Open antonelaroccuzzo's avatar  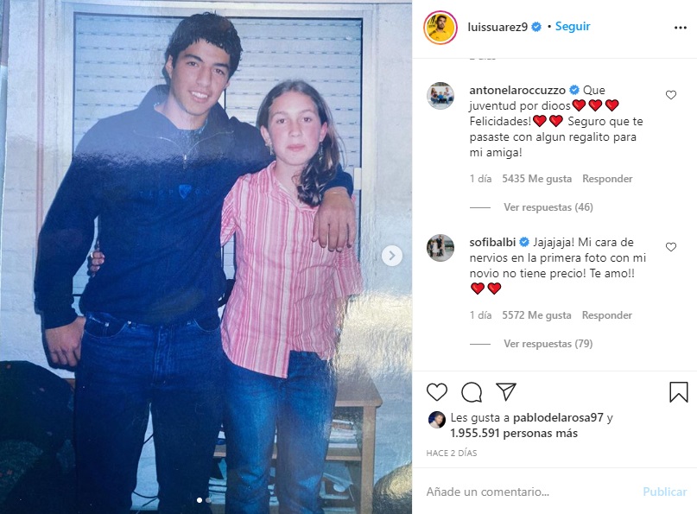click(440, 96)
